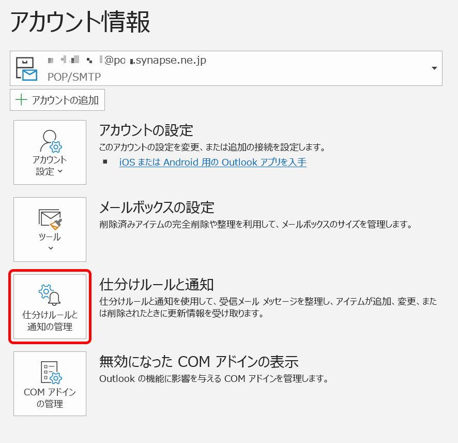The width and height of the screenshot is (458, 443).
Task: Click the アカウントの追加 add account button
Action: tap(57, 100)
